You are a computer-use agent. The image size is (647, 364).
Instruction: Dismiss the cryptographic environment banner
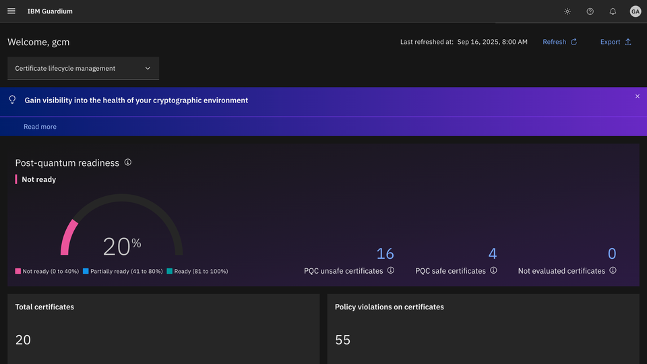(638, 96)
